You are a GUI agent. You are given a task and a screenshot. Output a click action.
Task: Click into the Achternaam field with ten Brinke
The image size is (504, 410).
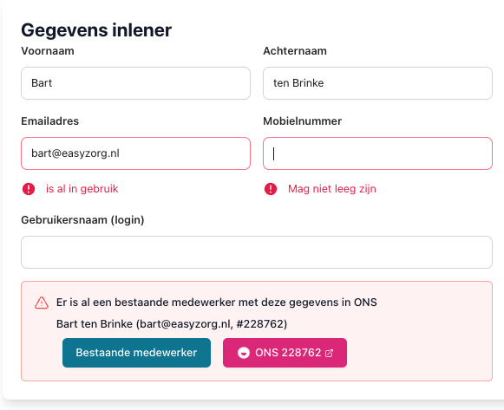[377, 83]
